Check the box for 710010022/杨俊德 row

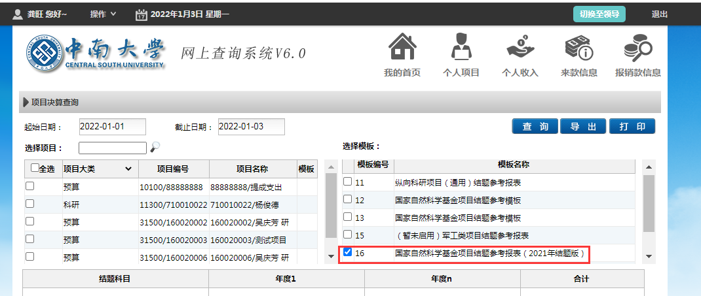(29, 204)
